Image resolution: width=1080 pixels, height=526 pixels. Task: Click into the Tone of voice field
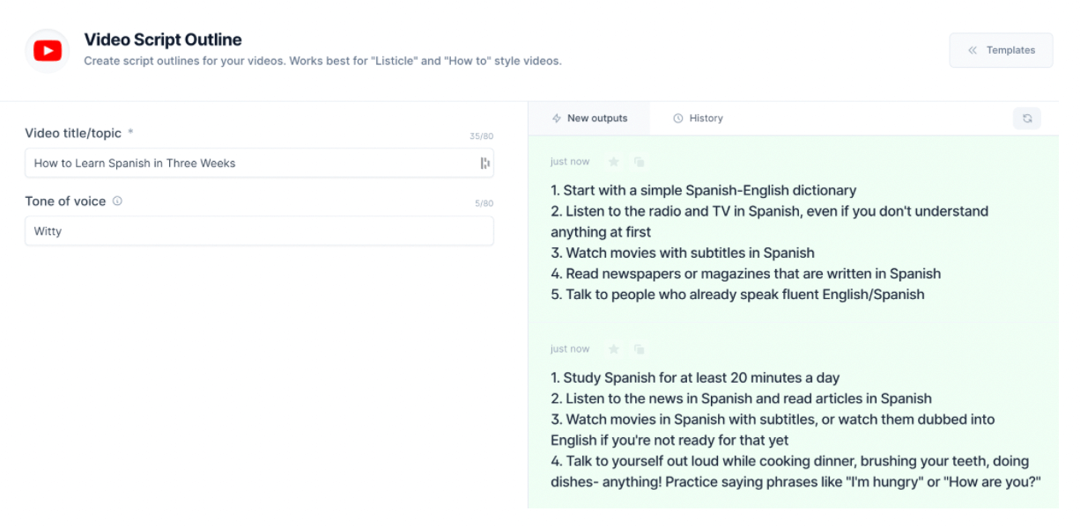click(x=258, y=231)
